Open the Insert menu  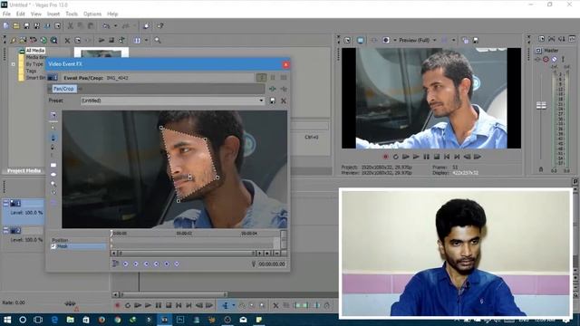tap(53, 14)
